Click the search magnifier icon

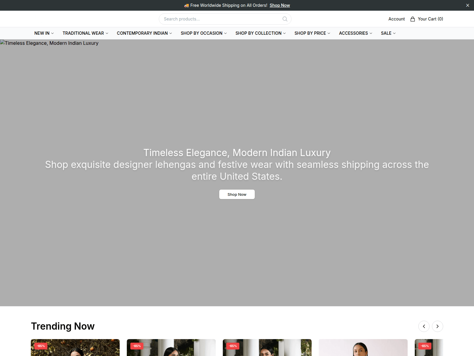point(285,19)
